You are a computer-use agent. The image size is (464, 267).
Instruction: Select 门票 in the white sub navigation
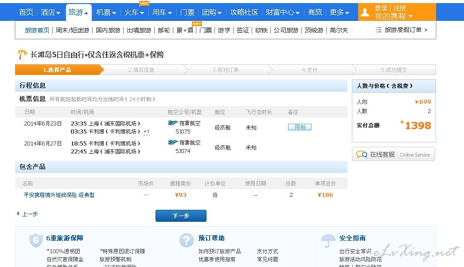coord(206,30)
